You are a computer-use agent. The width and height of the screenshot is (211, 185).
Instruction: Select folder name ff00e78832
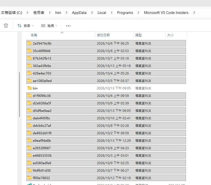(41, 178)
